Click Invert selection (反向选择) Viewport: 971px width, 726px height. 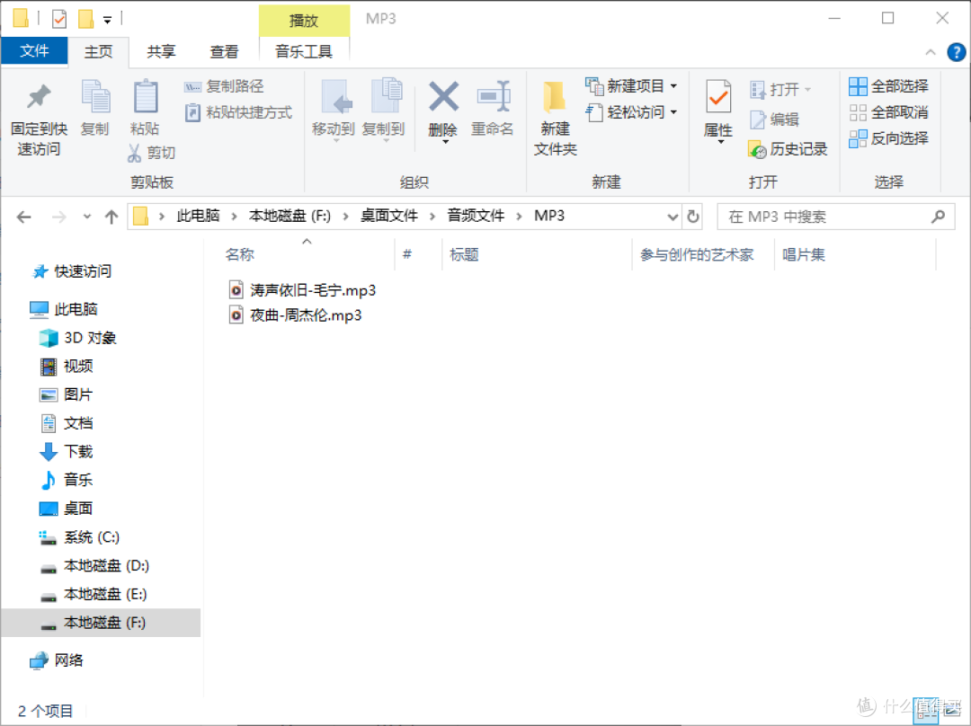(888, 138)
